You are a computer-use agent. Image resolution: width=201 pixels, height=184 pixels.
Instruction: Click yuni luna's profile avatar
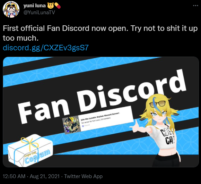click(x=11, y=9)
